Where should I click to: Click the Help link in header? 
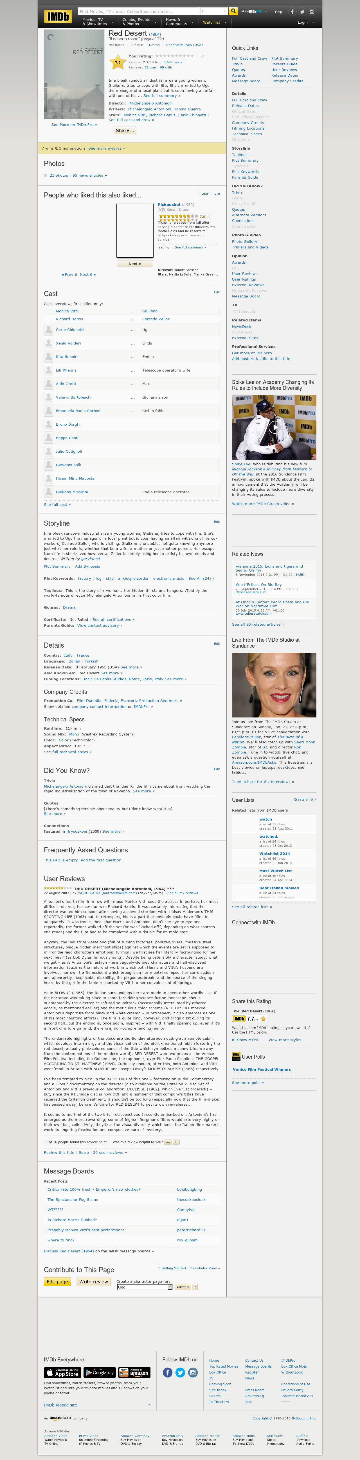pyautogui.click(x=278, y=11)
